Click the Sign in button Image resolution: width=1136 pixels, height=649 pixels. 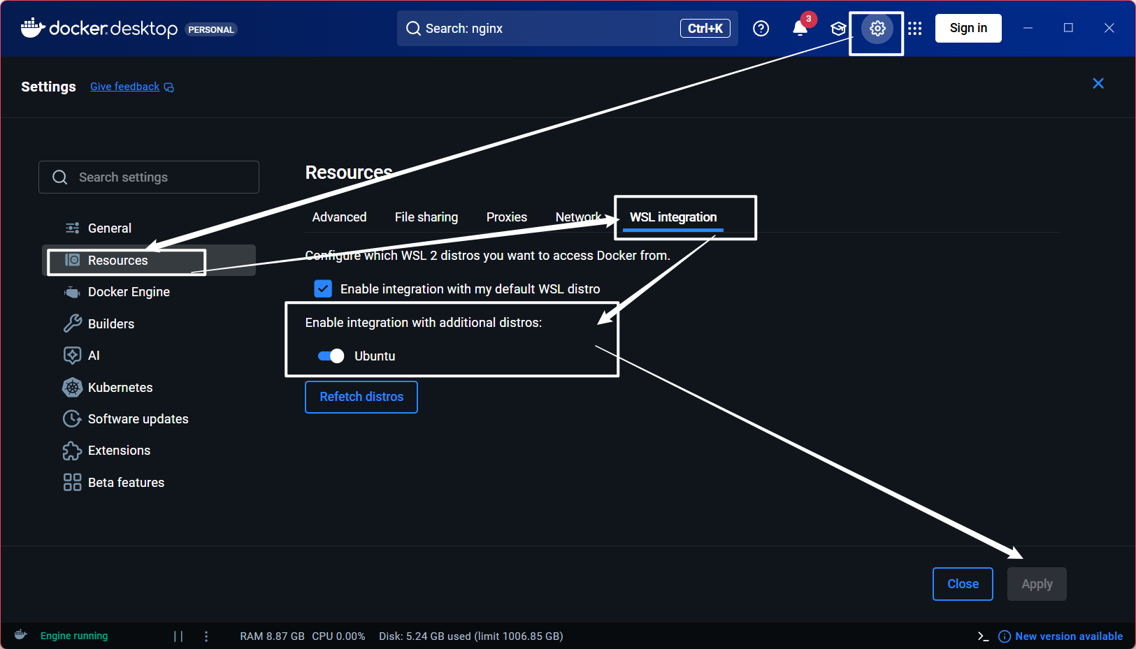coord(968,28)
